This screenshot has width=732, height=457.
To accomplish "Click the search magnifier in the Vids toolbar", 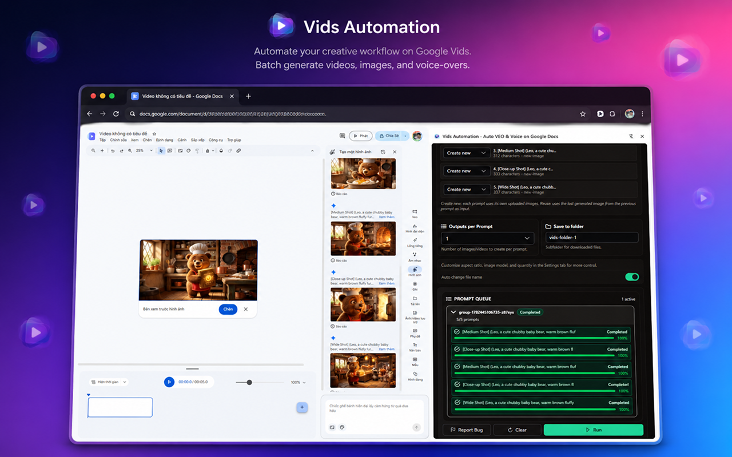I will click(x=93, y=151).
